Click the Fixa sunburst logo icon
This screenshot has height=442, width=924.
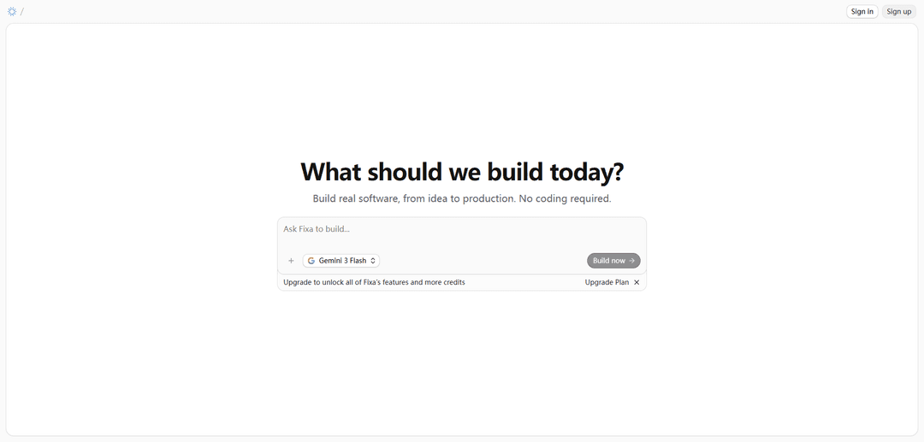12,11
